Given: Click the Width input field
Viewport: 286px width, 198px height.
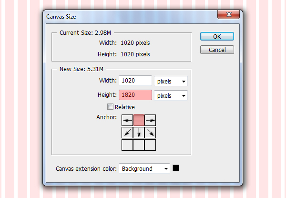Looking at the screenshot, I should click(135, 81).
